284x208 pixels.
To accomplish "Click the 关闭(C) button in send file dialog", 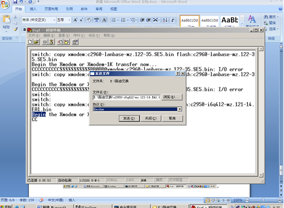I will [x=151, y=118].
